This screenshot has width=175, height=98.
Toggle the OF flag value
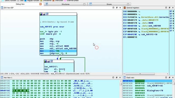pos(173,11)
